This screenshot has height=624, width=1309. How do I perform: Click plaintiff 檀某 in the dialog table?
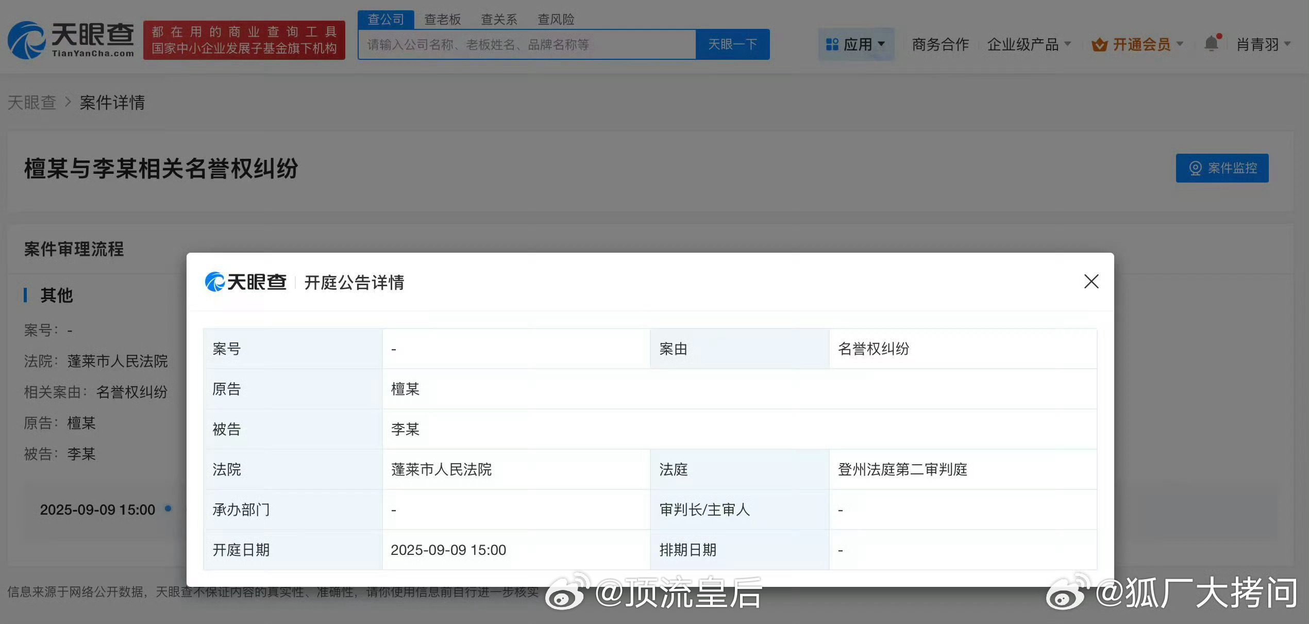click(x=405, y=389)
